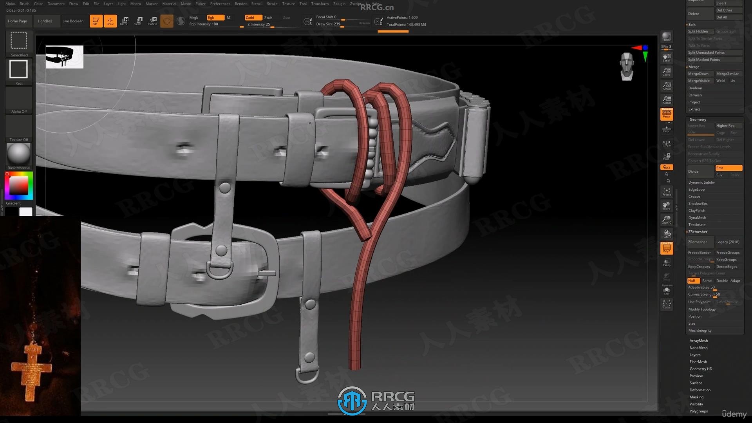
Task: Open BasicMaterial sphere picker
Action: coord(19,156)
